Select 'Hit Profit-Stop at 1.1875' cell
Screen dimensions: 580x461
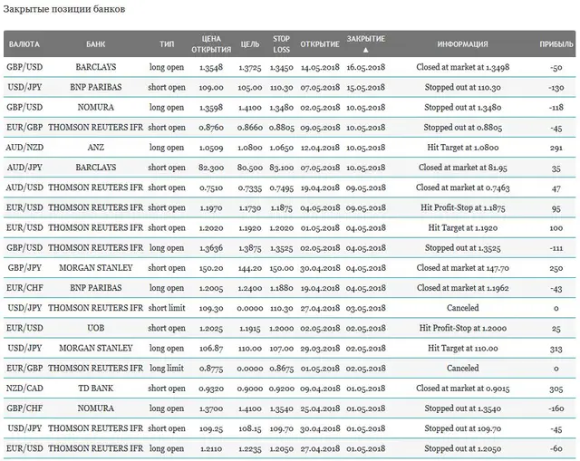463,207
